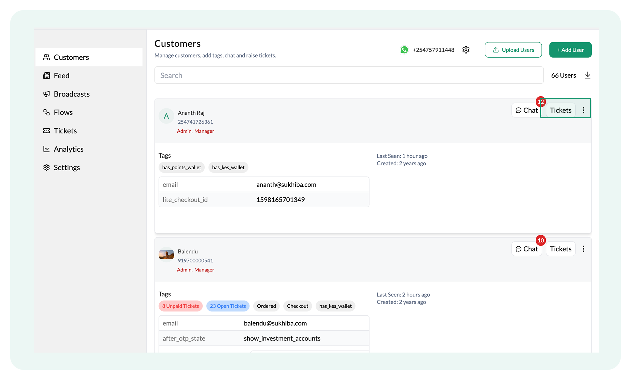Open the Analytics page
The width and height of the screenshot is (631, 380).
(x=68, y=149)
